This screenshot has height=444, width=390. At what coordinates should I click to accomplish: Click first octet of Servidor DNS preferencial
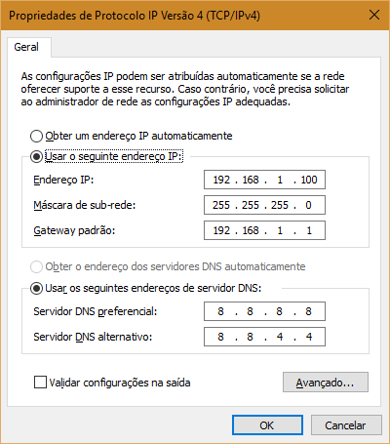coord(220,311)
